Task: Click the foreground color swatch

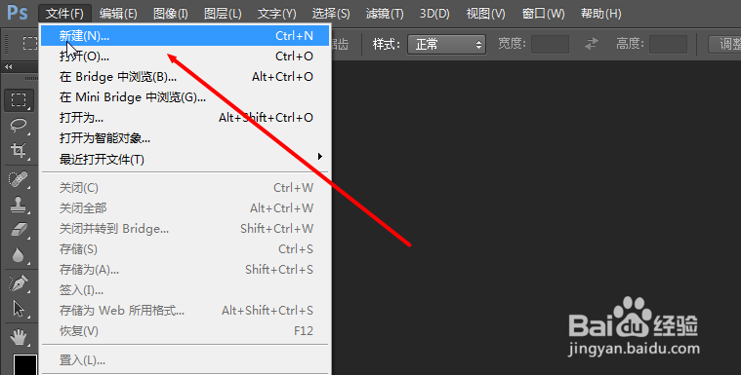Action: [25, 364]
